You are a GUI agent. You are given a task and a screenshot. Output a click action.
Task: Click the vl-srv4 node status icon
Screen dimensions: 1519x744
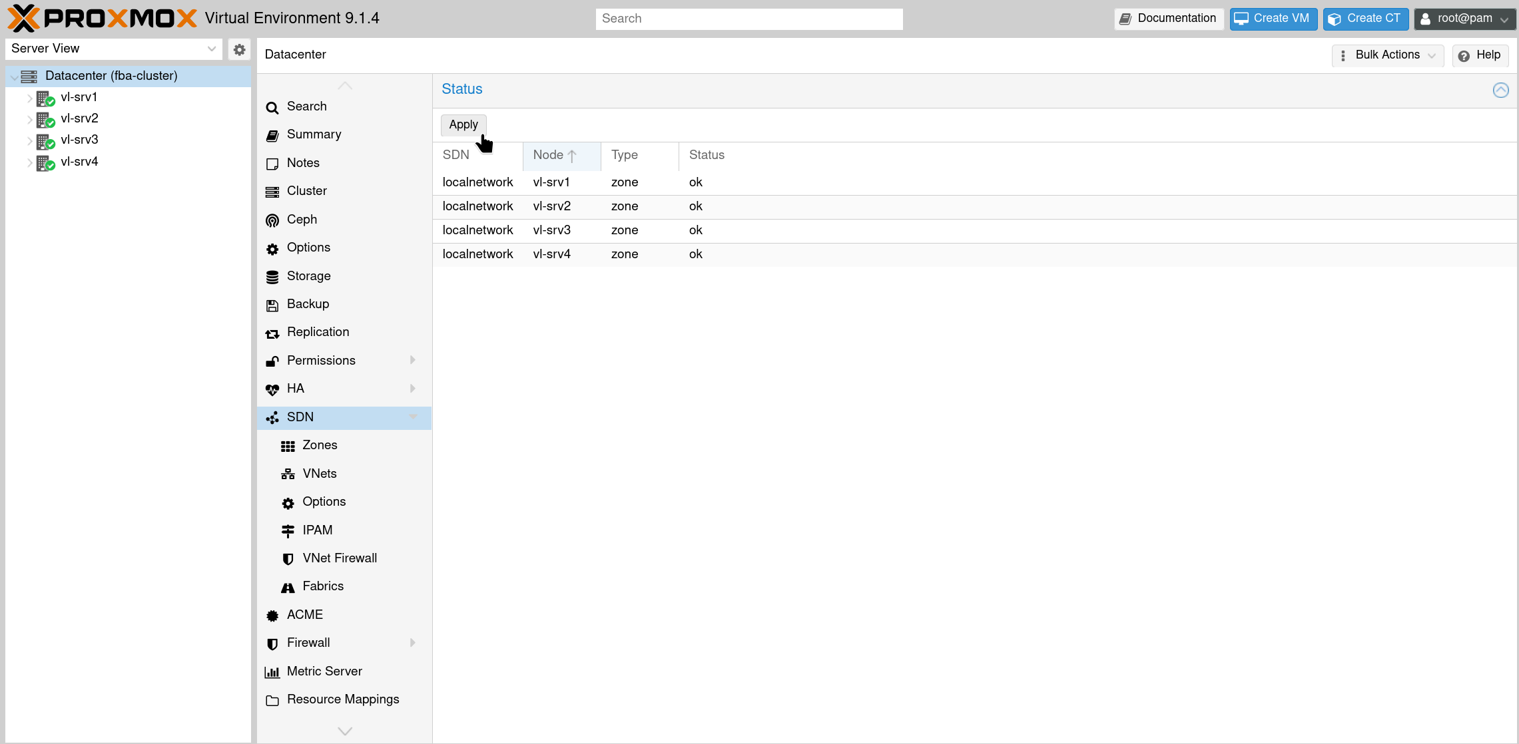(x=45, y=162)
